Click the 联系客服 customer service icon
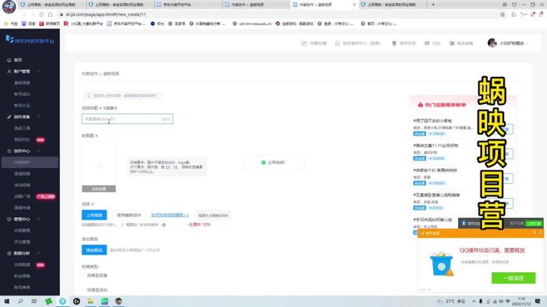 pyautogui.click(x=452, y=43)
